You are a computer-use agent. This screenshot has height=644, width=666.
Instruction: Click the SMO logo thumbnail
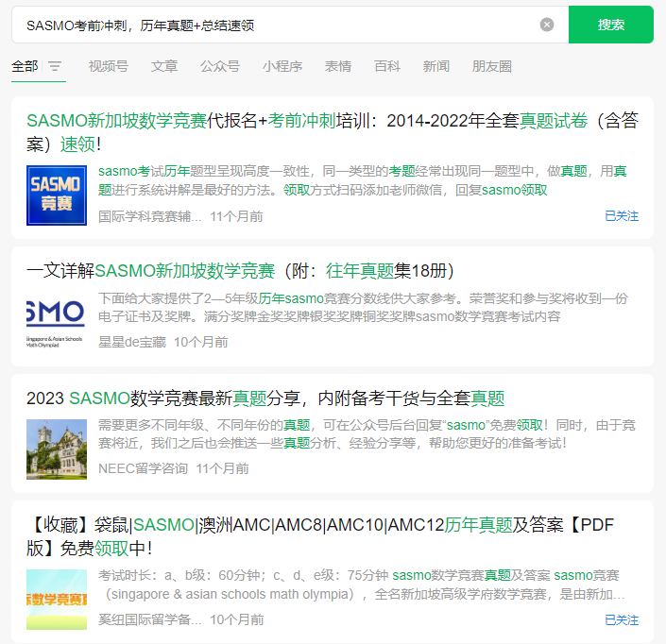57,324
